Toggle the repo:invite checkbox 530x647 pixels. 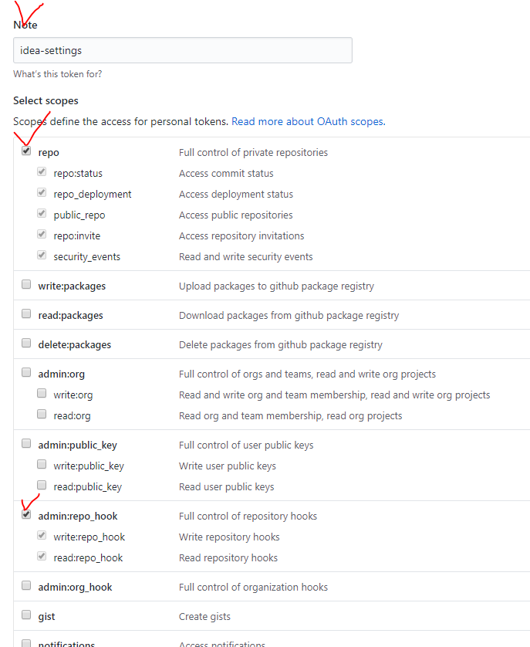point(42,234)
